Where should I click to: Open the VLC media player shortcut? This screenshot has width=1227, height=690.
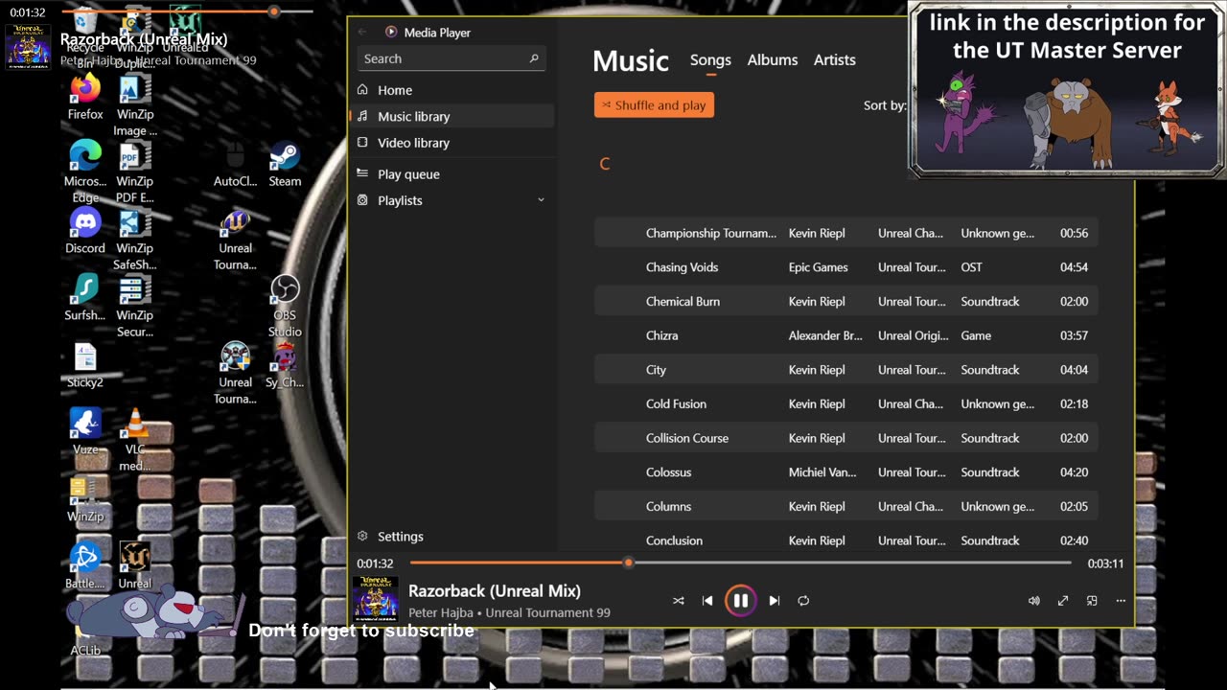[x=135, y=441]
